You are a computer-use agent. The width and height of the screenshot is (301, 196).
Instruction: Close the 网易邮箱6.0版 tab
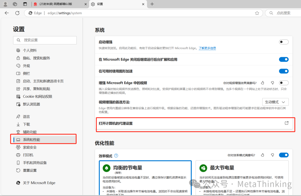click(x=86, y=4)
